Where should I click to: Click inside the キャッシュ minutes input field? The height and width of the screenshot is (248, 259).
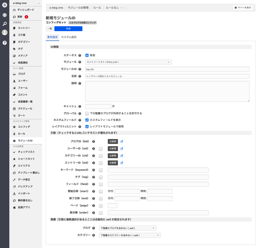pos(98,106)
